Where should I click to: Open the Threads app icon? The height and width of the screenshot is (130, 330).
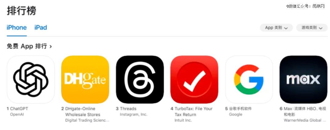(140, 80)
